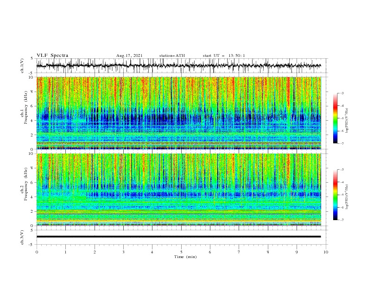Click the "2" kHz tick of ch.2 frequency axis
This screenshot has width=367, height=283.
click(32, 211)
